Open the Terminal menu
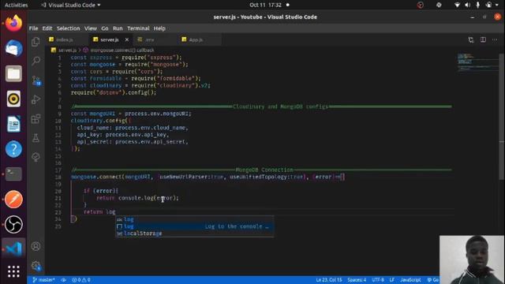 138,28
